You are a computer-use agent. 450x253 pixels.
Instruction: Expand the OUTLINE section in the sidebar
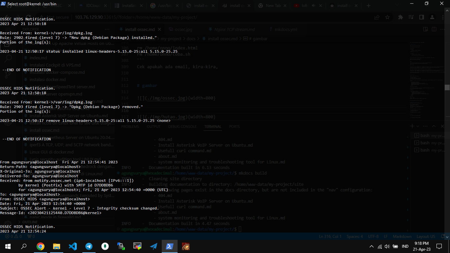tap(30, 222)
